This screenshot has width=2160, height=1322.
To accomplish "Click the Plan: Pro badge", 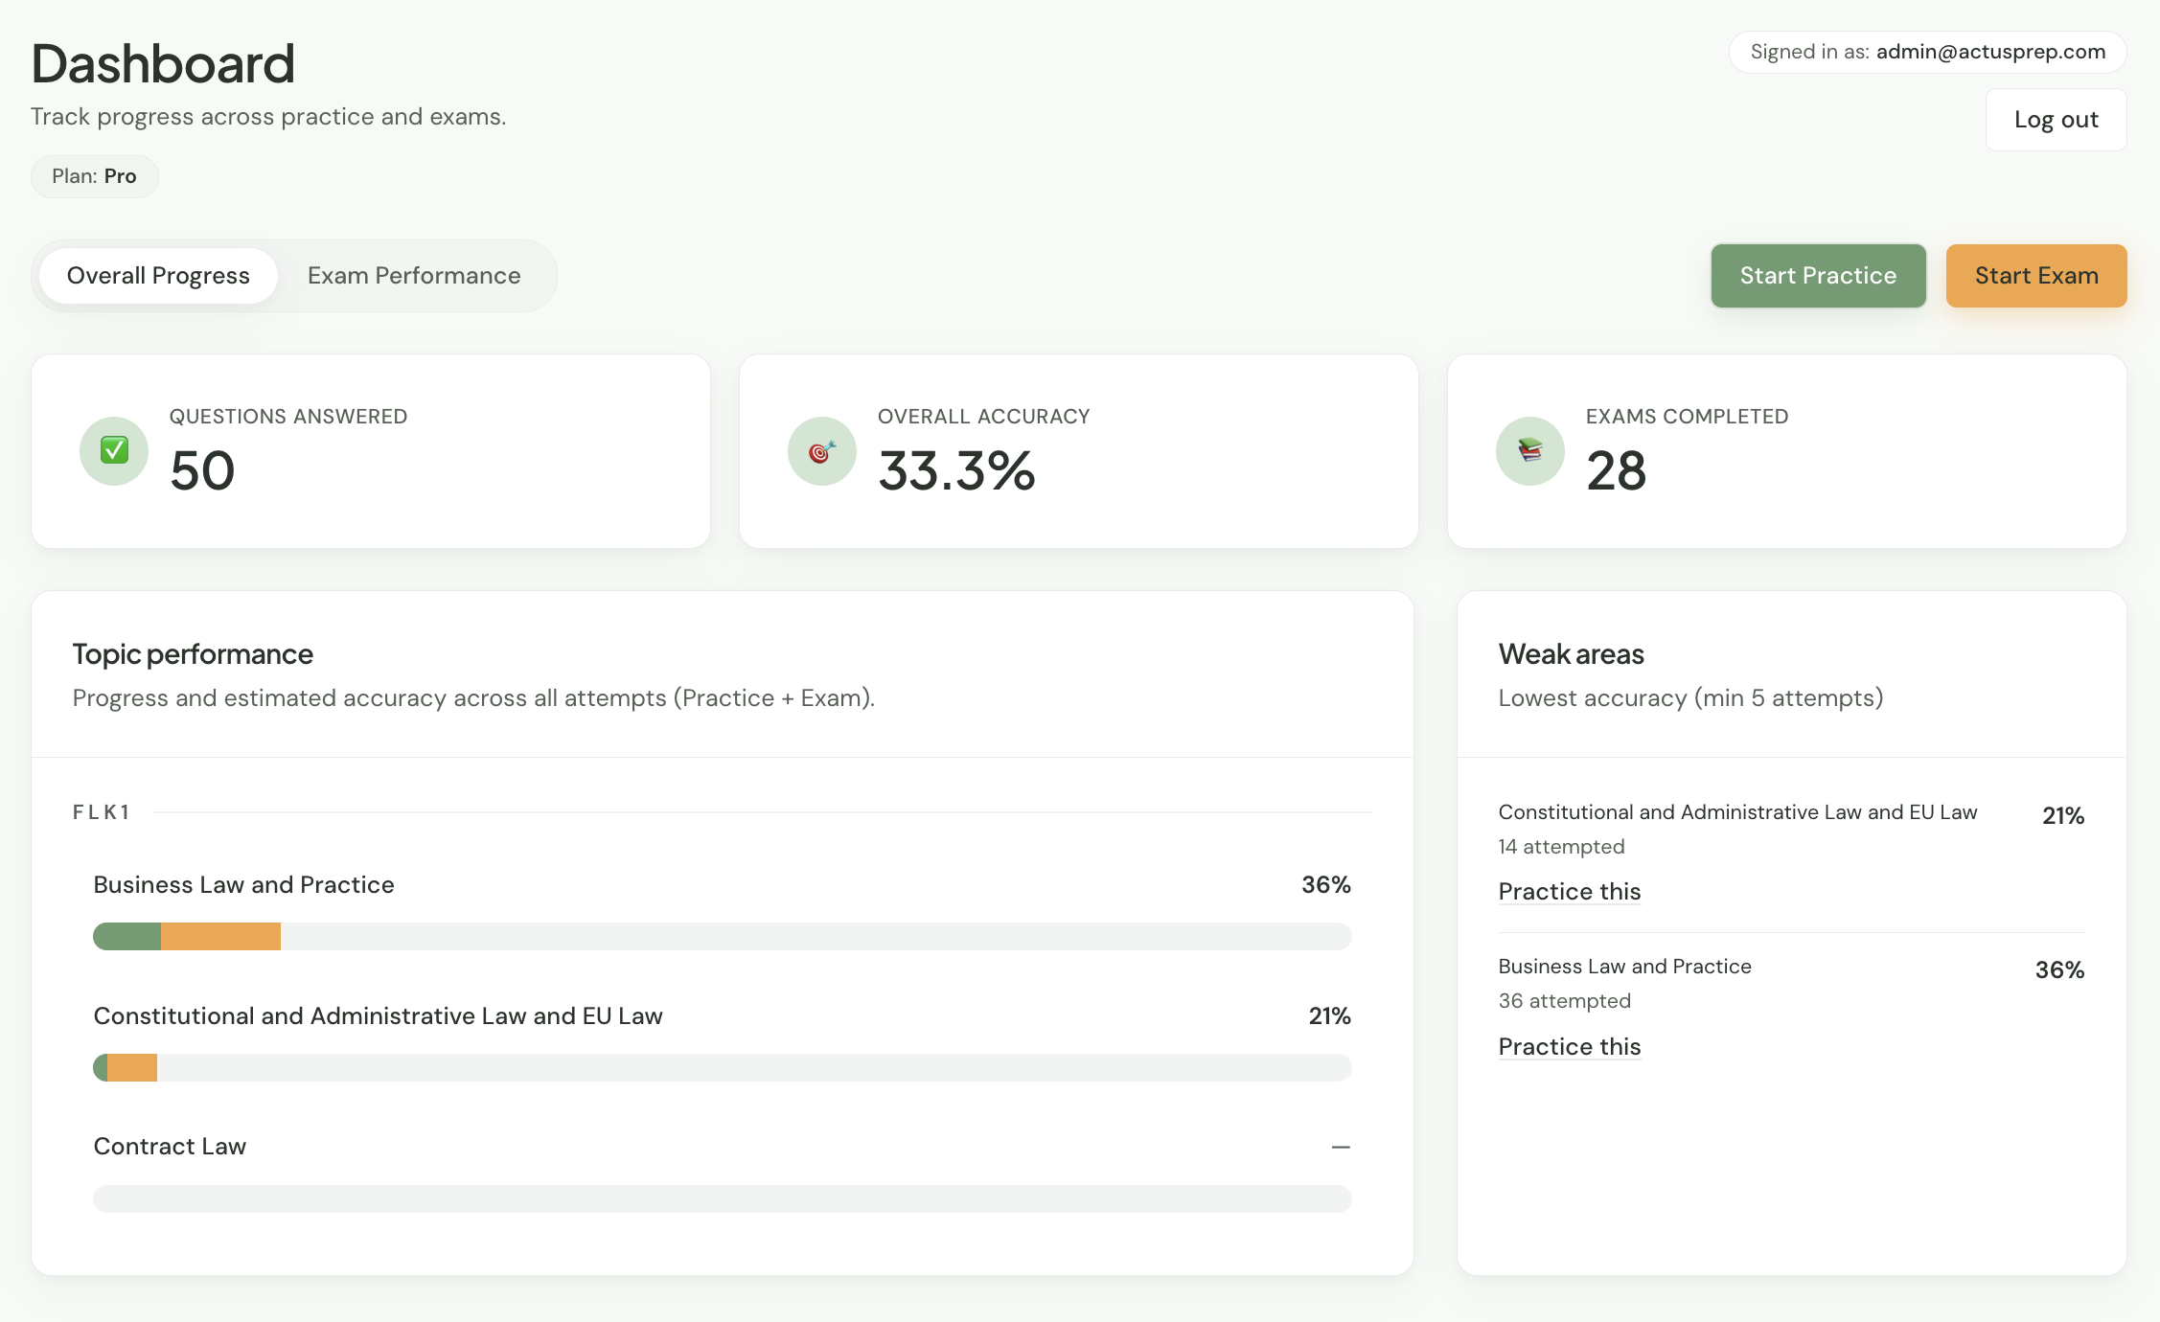I will click(95, 175).
